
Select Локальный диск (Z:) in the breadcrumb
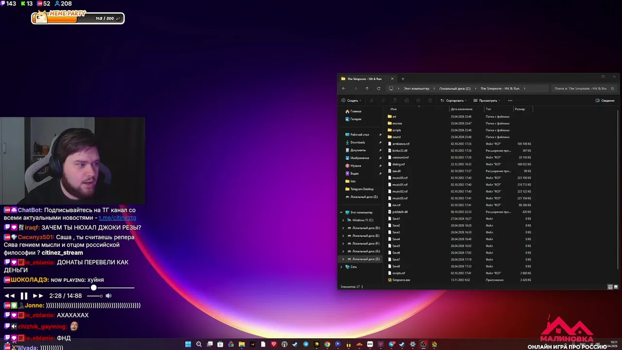[x=455, y=88]
